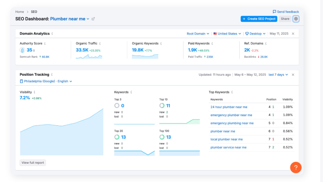Go to the Home breadcrumb
The width and height of the screenshot is (323, 182).
tap(19, 12)
